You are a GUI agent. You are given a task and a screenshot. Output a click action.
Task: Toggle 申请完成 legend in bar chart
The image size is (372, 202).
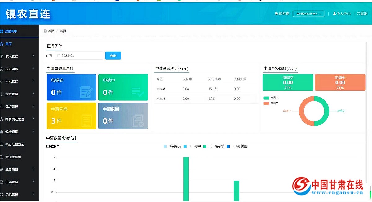point(214,146)
